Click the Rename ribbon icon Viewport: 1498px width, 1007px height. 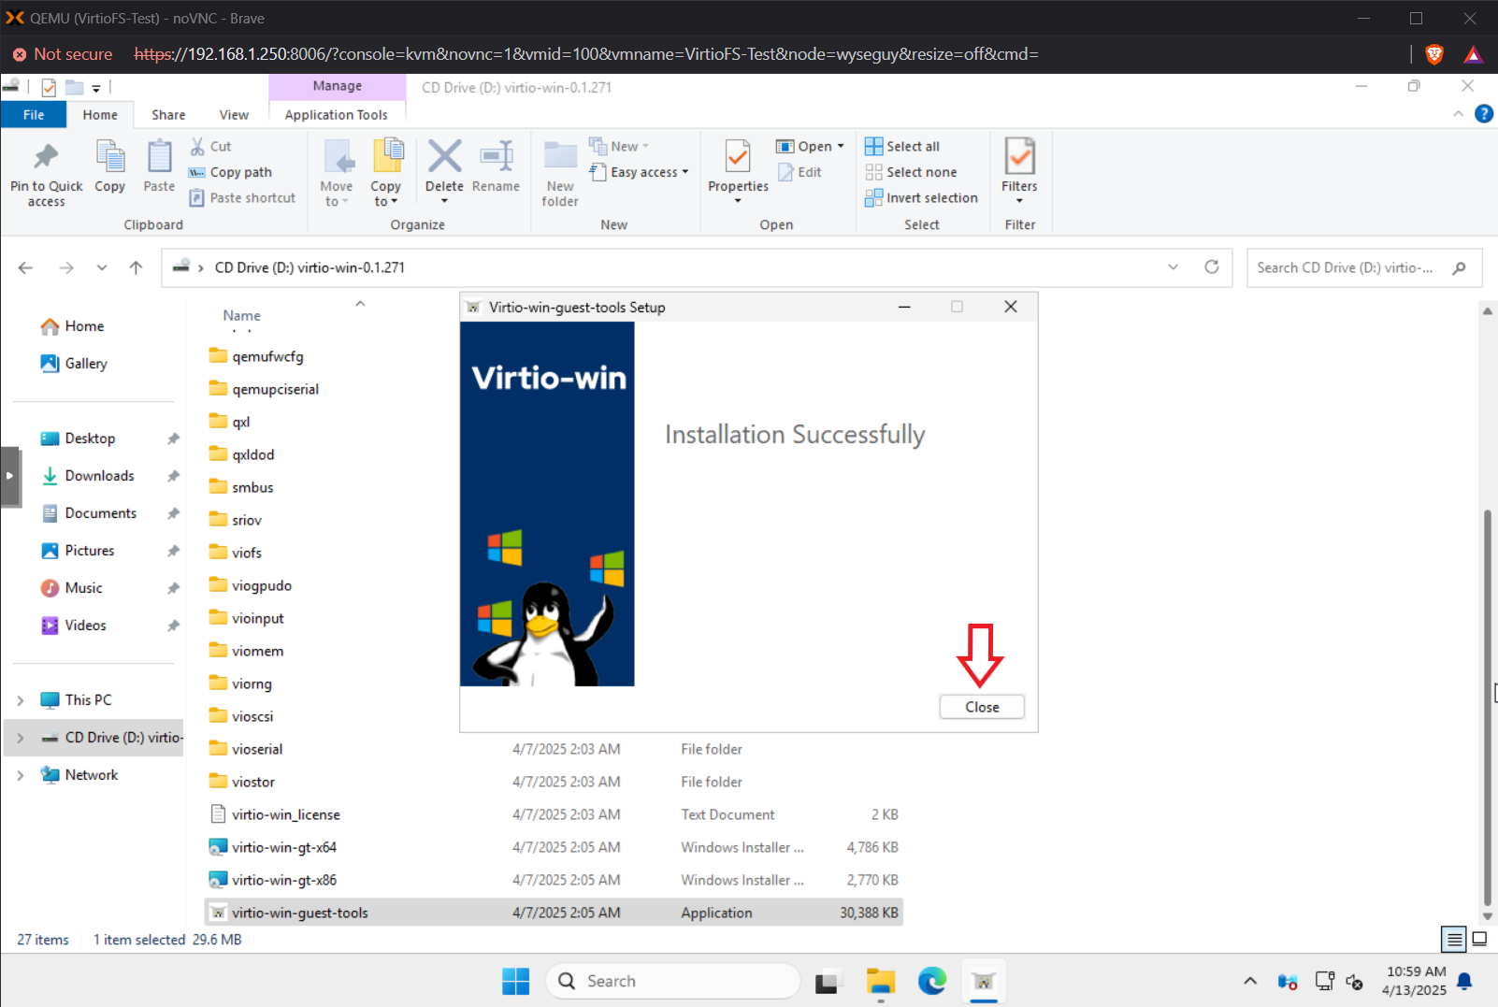point(496,156)
